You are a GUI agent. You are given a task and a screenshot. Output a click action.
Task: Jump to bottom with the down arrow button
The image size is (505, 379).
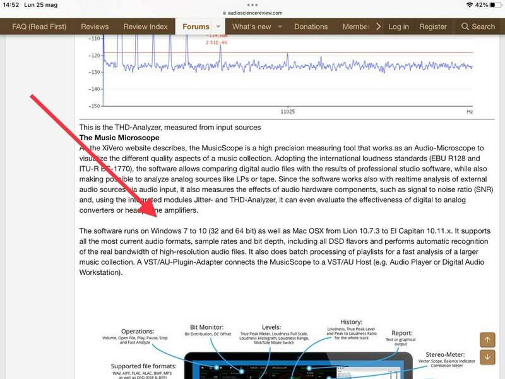pos(487,357)
